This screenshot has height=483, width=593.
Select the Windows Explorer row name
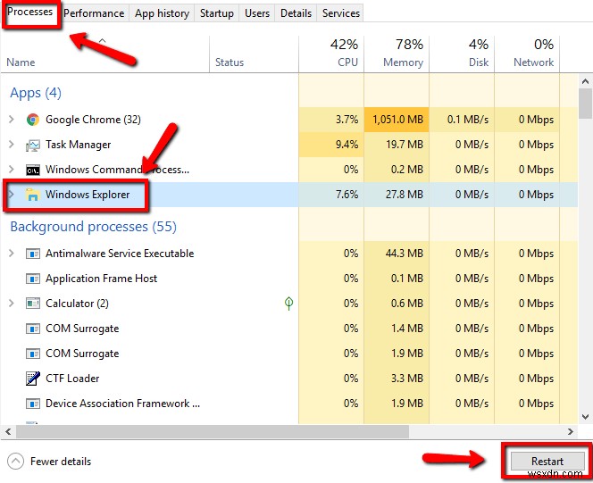coord(88,195)
